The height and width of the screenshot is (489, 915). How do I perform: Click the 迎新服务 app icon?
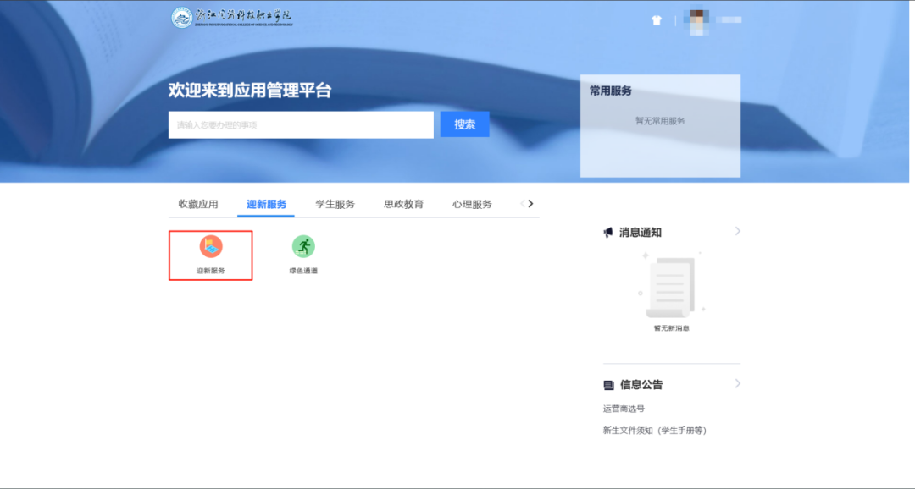pyautogui.click(x=211, y=246)
